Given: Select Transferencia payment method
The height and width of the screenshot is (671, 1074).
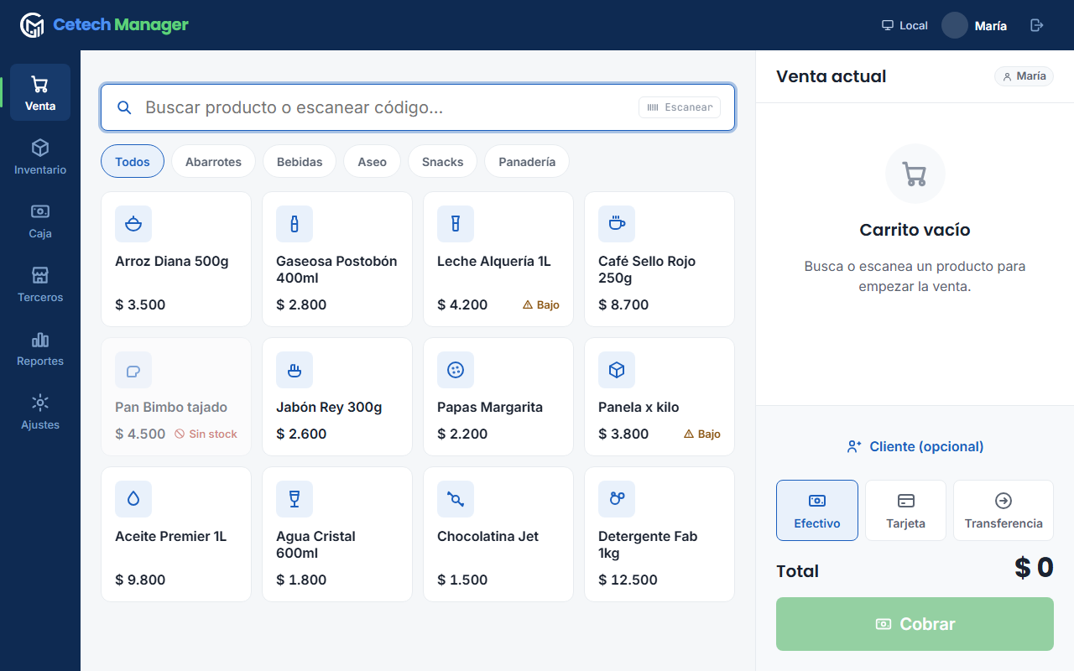Looking at the screenshot, I should pyautogui.click(x=1004, y=510).
